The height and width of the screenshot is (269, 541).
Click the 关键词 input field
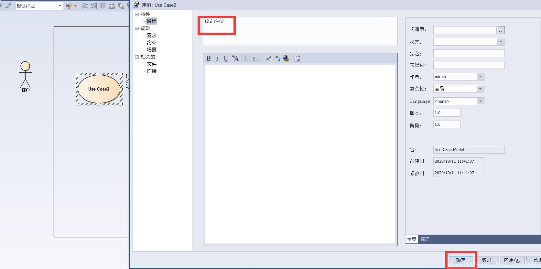click(x=469, y=65)
